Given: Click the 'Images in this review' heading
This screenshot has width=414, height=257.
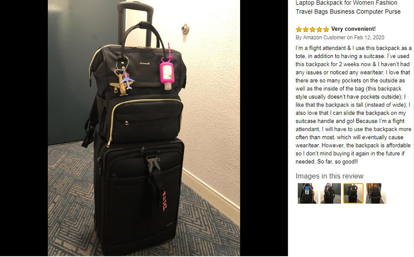Looking at the screenshot, I should coord(329,176).
